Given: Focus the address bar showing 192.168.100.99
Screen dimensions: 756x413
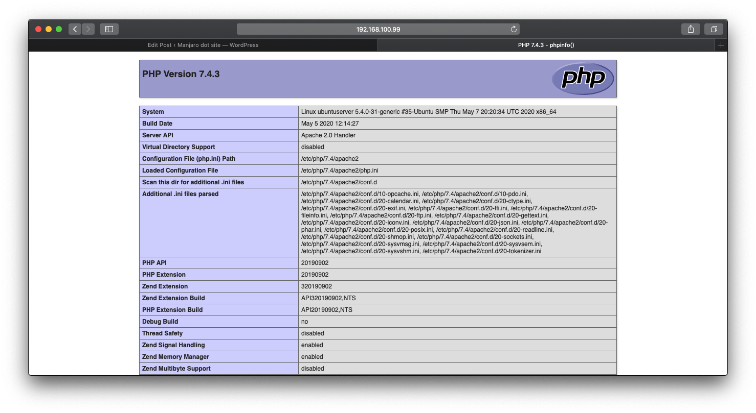Looking at the screenshot, I should (378, 29).
